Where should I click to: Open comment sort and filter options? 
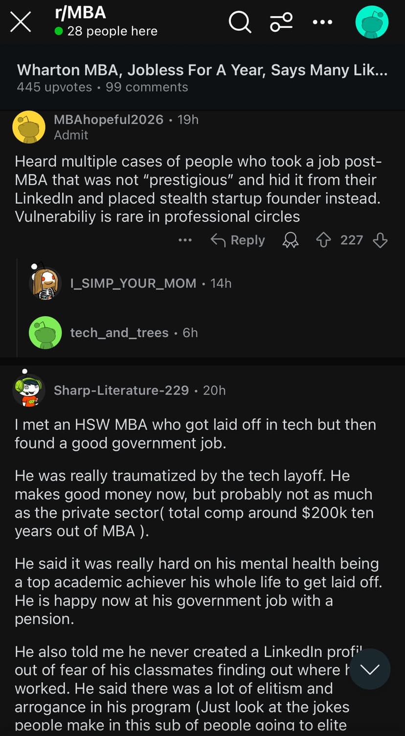pos(281,22)
